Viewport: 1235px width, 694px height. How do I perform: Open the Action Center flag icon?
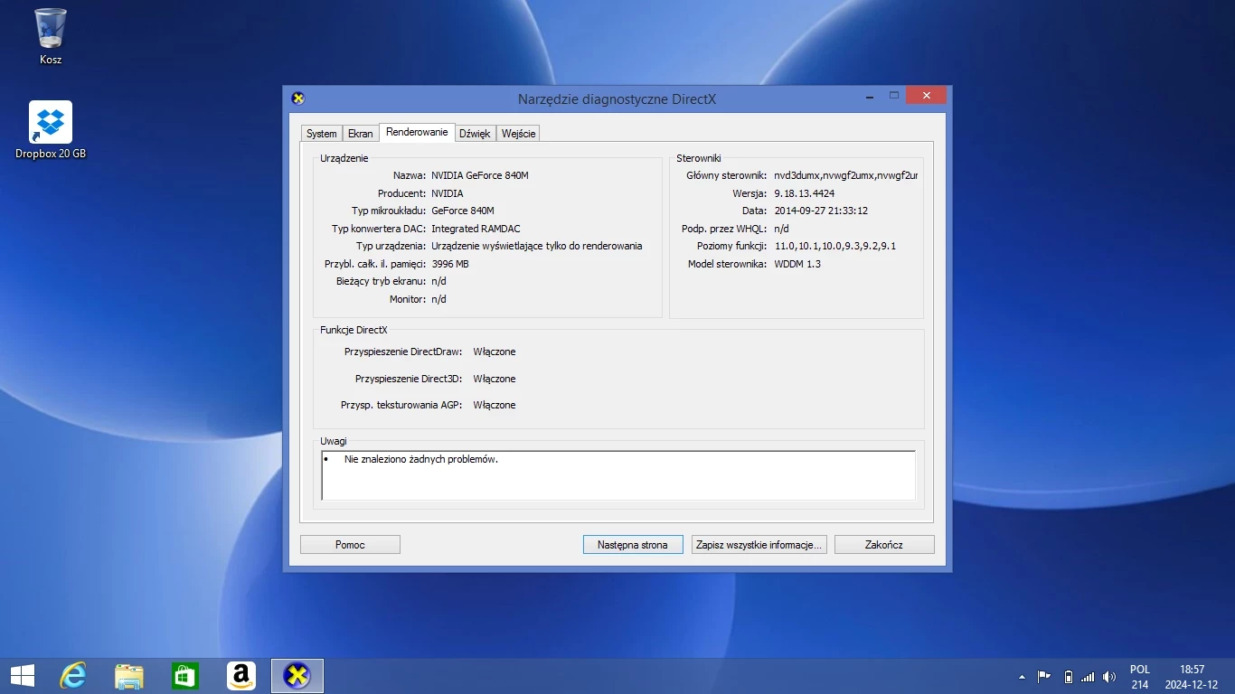[x=1044, y=677]
